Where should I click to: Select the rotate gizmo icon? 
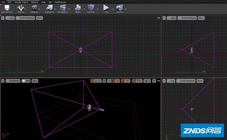click(x=96, y=81)
